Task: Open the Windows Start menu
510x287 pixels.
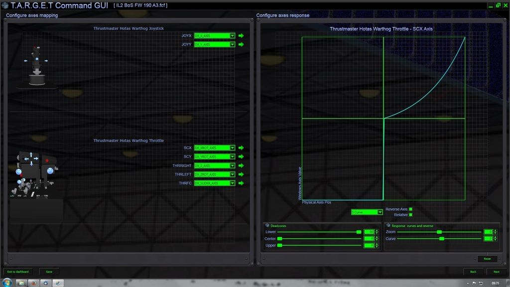Action: click(7, 283)
